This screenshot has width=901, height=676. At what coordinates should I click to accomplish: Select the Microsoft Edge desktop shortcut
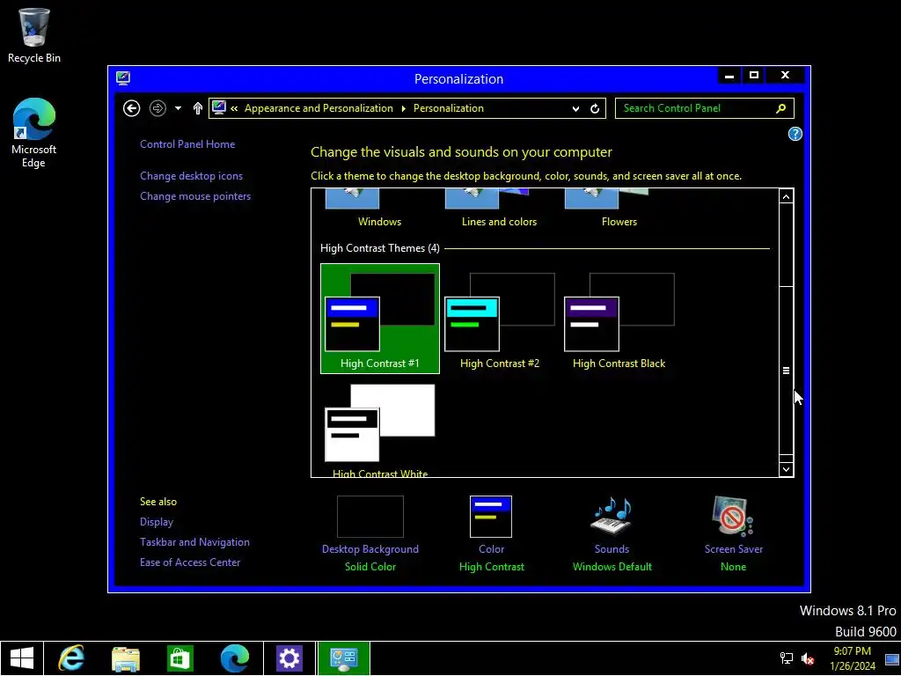pyautogui.click(x=34, y=133)
